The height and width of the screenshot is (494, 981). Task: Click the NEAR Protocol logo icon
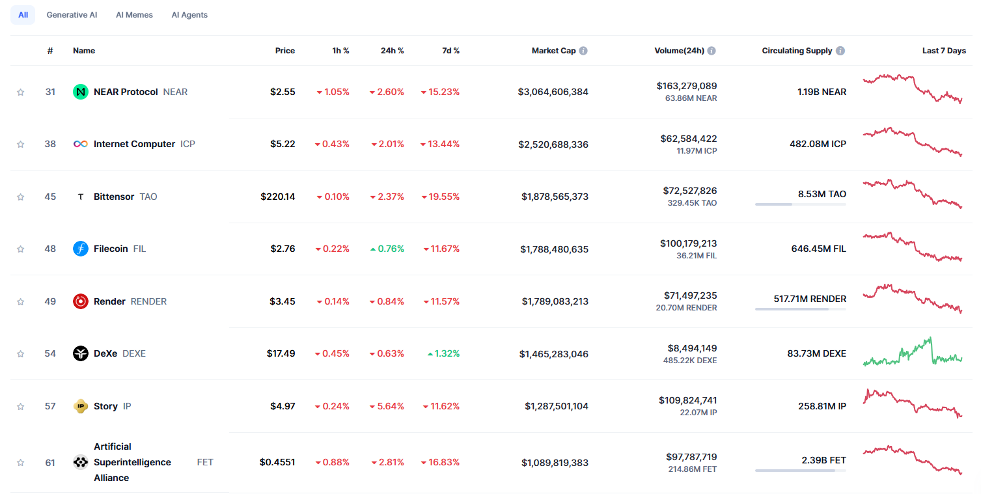(x=81, y=92)
